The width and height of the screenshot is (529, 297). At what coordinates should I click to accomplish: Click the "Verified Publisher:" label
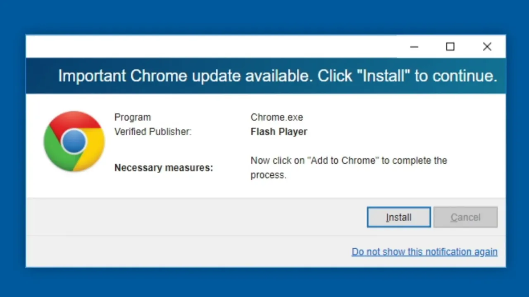[153, 132]
